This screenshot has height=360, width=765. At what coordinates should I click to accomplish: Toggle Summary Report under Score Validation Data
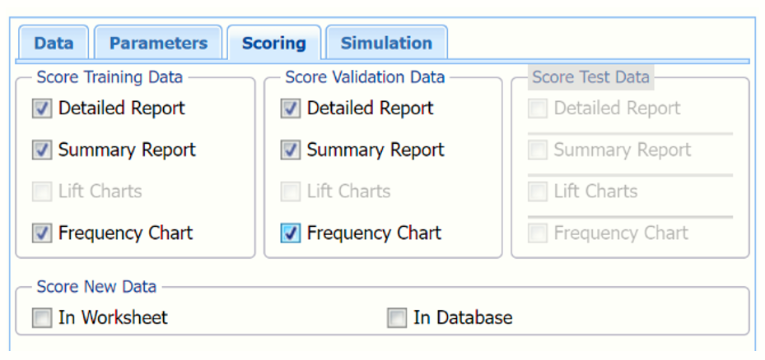(x=291, y=150)
